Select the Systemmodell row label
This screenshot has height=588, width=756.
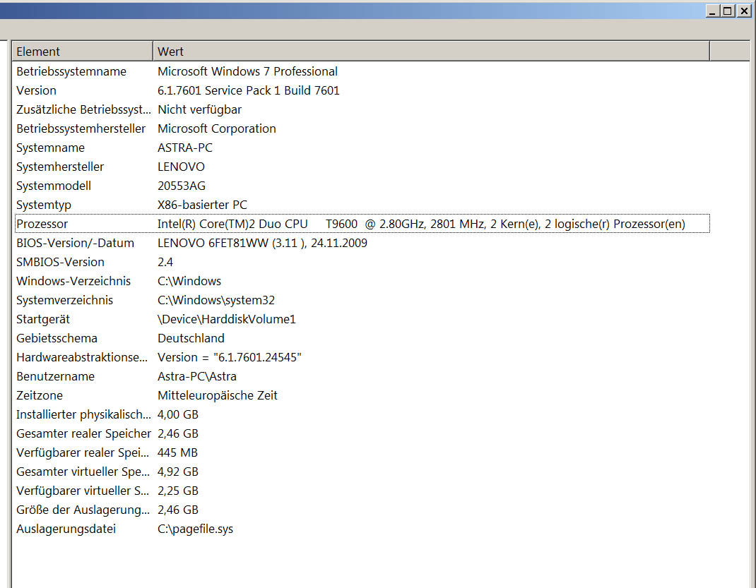tap(54, 186)
